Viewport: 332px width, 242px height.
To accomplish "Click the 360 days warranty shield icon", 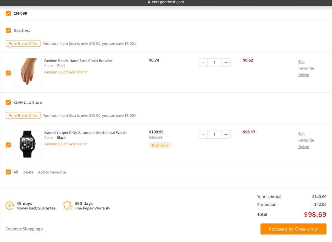I will (68, 205).
